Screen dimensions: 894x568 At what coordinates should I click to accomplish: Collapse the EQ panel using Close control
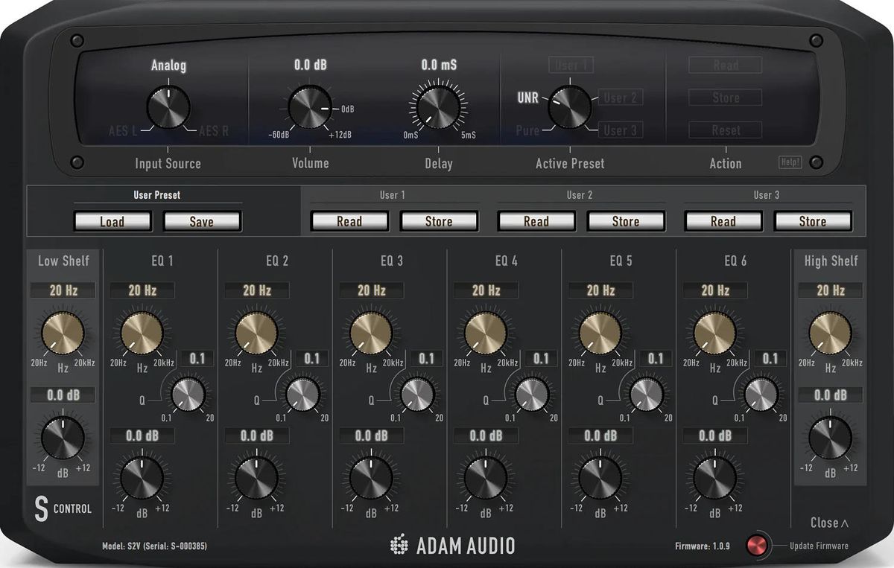829,523
